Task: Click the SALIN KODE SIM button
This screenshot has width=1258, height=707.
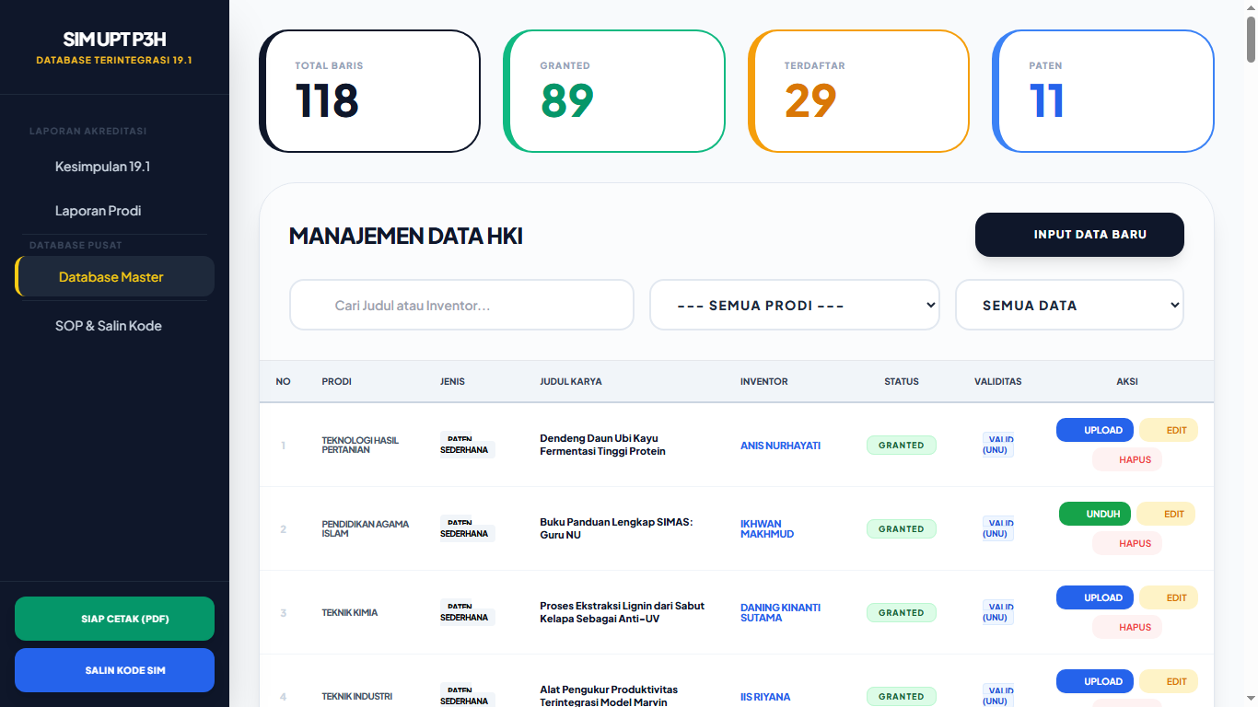Action: point(114,670)
